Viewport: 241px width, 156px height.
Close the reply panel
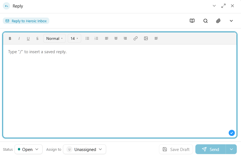coord(232,6)
